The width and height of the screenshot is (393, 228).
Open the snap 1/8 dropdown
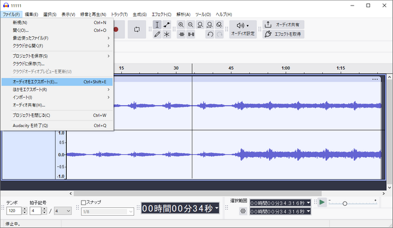[x=108, y=212]
